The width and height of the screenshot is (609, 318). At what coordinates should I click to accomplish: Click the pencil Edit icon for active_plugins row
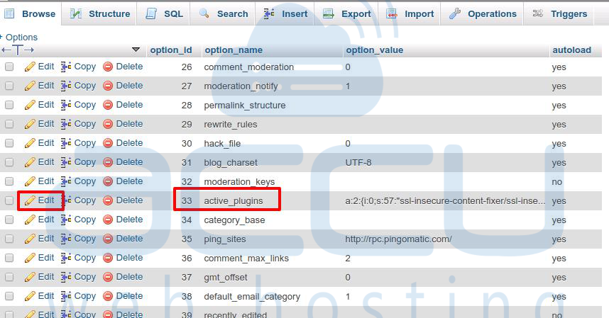pos(30,200)
